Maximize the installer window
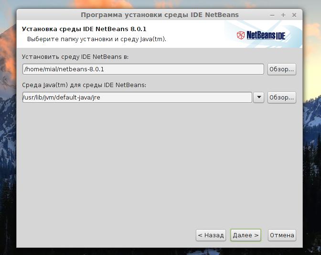The image size is (321, 255). tap(283, 15)
